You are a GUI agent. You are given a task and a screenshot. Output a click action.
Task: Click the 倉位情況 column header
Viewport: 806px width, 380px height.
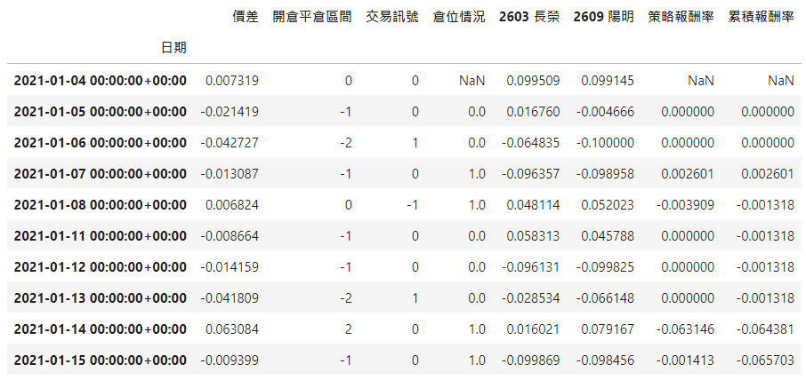click(459, 17)
